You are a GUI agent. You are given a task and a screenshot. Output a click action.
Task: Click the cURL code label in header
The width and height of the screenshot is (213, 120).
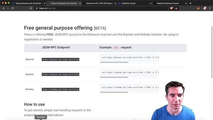click(x=116, y=47)
